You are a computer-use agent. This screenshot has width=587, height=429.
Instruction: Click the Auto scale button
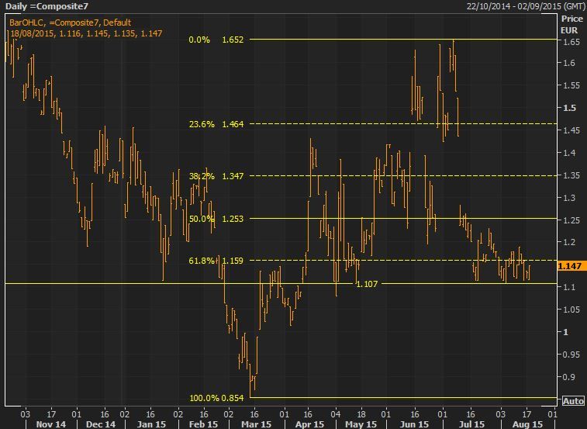pyautogui.click(x=572, y=401)
